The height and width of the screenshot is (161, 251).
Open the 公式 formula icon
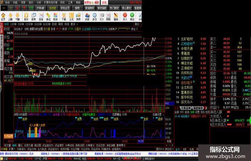(x=71, y=17)
